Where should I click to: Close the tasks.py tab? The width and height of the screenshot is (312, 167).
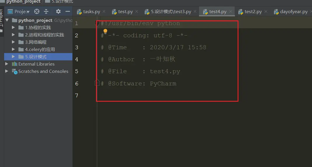tap(104, 12)
